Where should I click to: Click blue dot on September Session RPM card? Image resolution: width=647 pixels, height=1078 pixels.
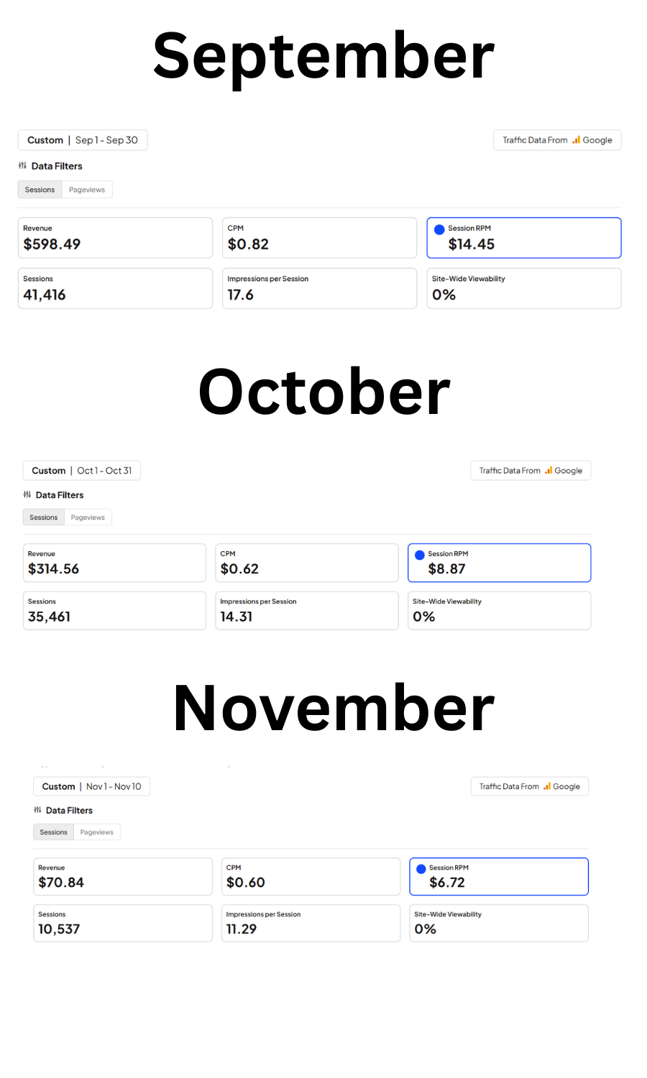439,230
